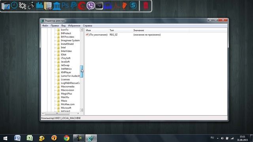Select the JetSwap registry key
The height and width of the screenshot is (142, 253).
[x=65, y=65]
